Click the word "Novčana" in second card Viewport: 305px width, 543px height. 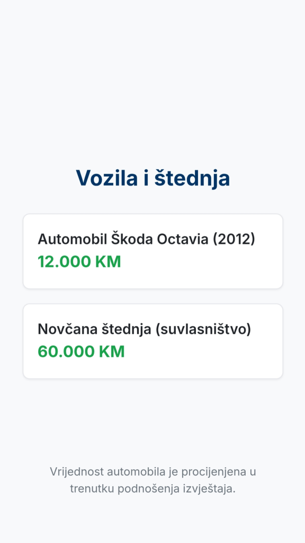click(x=67, y=329)
